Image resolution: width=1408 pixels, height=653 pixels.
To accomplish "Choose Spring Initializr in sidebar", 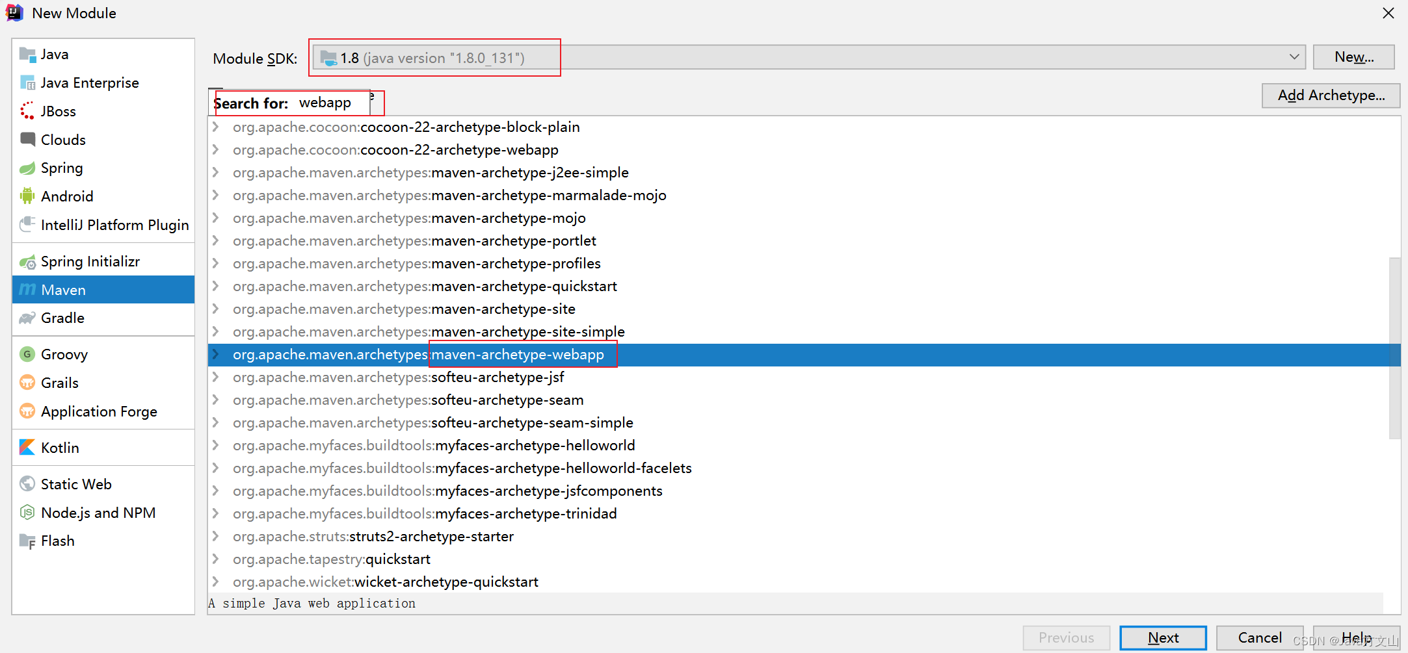I will coord(103,261).
